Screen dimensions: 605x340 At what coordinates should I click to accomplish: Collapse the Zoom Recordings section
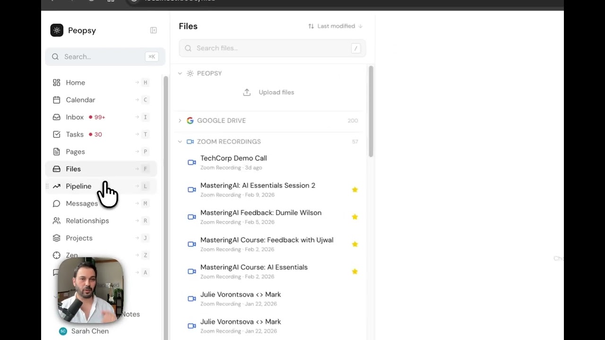(x=180, y=142)
